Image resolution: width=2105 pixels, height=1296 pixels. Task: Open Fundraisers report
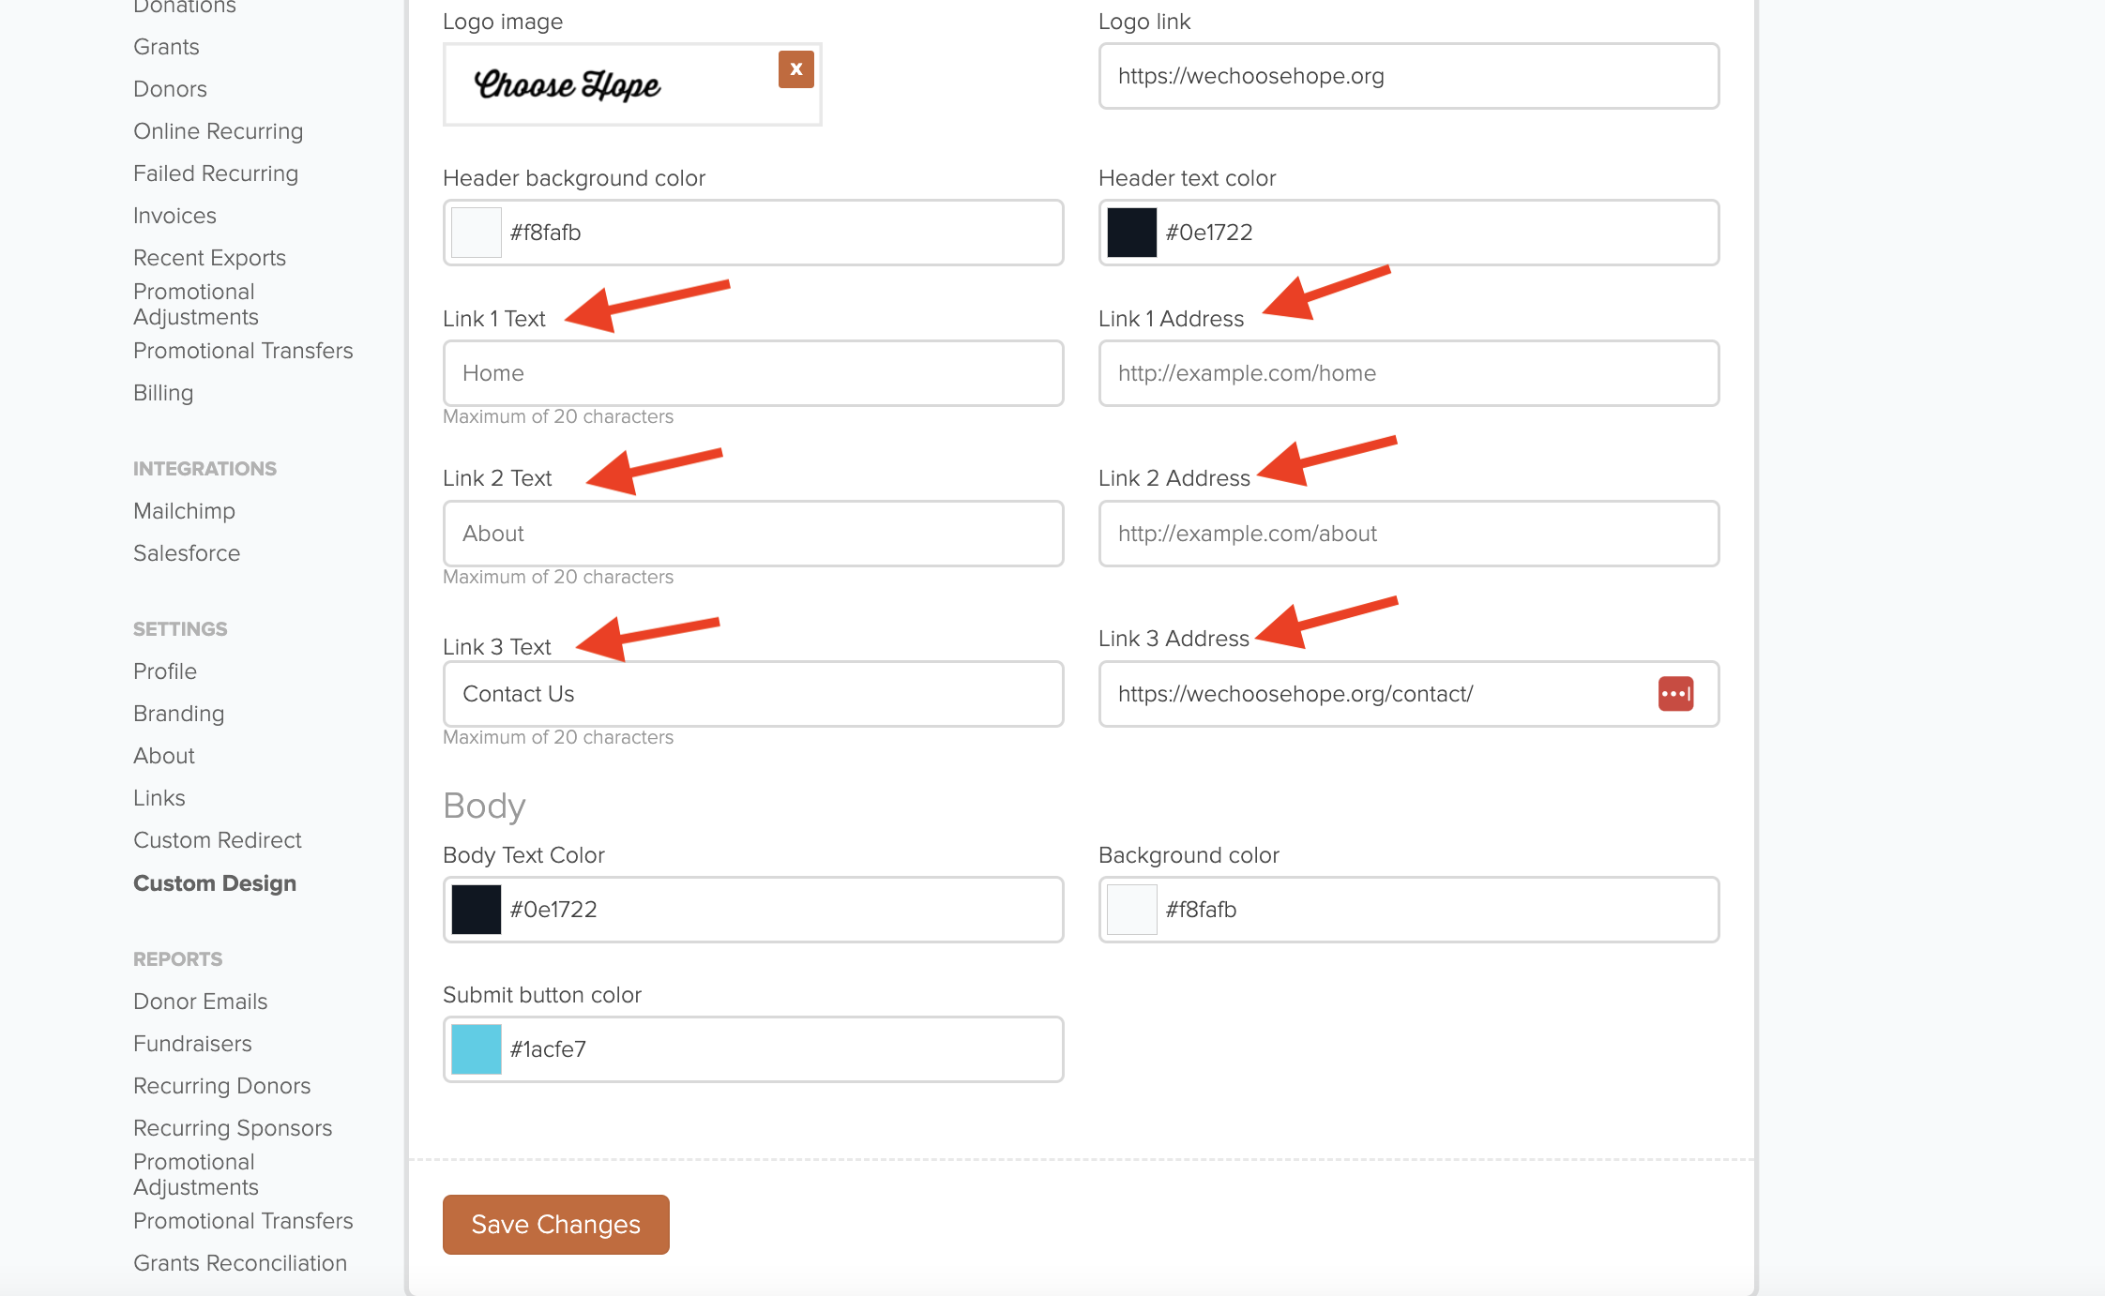pos(192,1044)
